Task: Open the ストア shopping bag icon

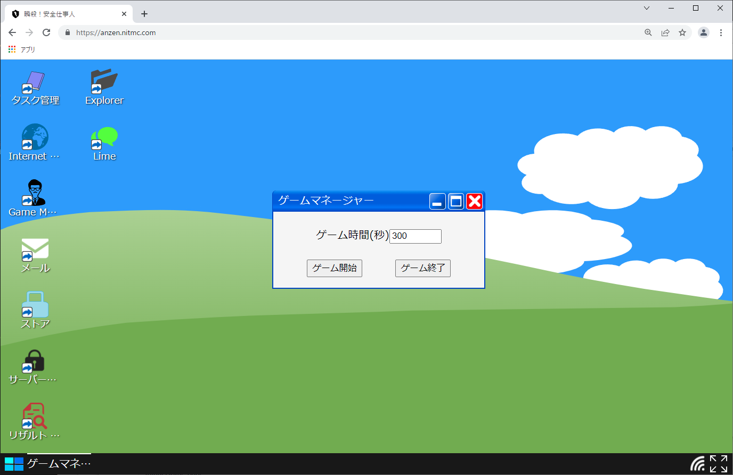Action: point(35,310)
